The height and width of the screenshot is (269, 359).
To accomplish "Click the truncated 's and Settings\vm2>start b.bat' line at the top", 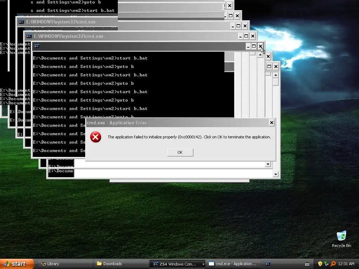I will click(x=72, y=11).
